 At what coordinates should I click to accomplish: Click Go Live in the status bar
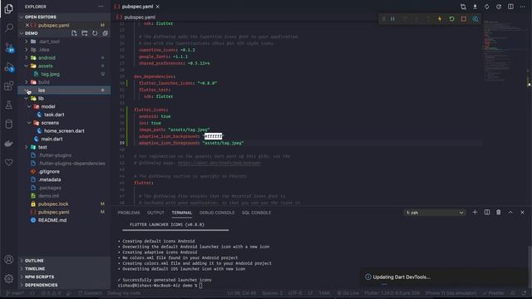(x=347, y=293)
